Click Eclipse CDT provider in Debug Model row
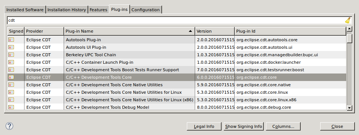The image size is (359, 135). [38, 107]
